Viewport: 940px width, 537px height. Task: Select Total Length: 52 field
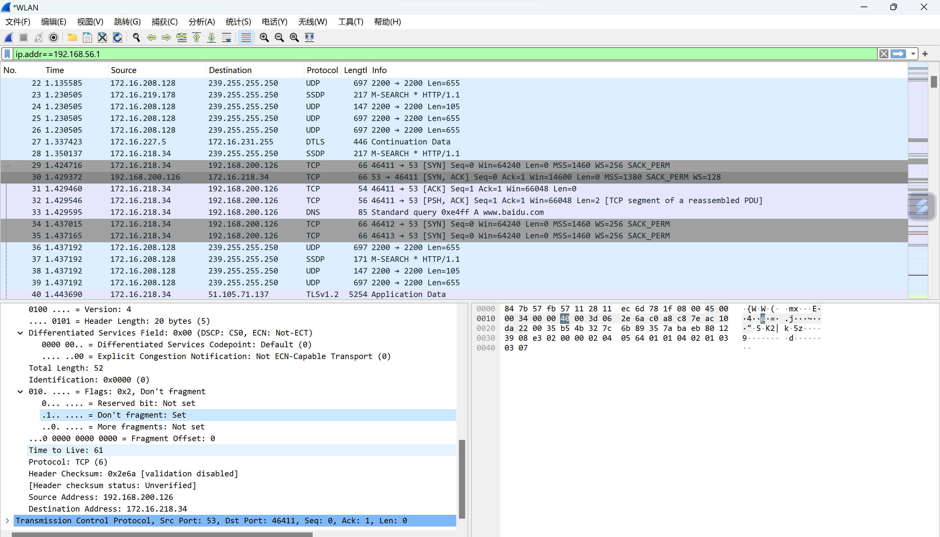(242, 368)
